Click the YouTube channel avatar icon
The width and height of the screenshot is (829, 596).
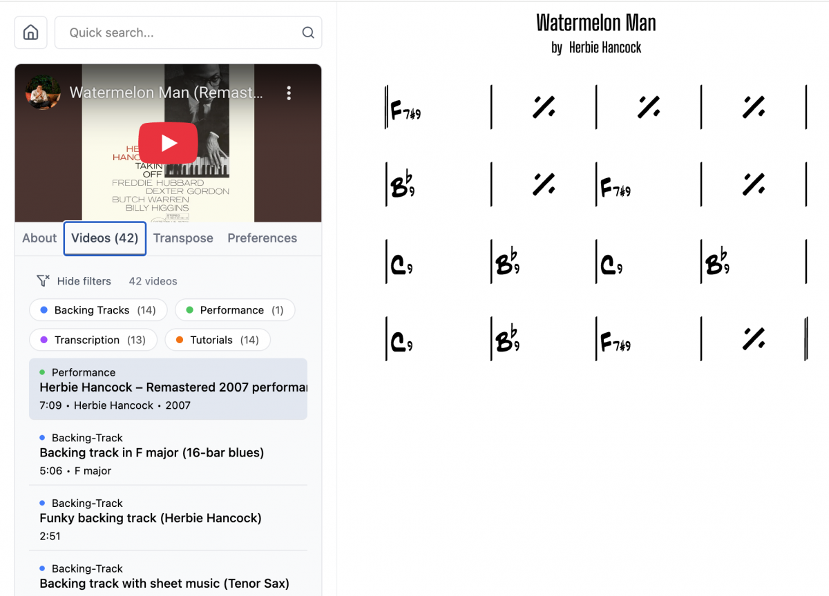[x=42, y=93]
